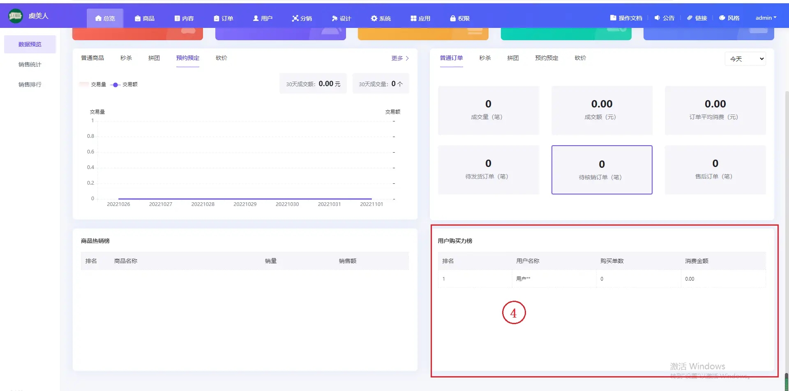
Task: Toggle the 交易量 legend series
Action: tap(93, 85)
